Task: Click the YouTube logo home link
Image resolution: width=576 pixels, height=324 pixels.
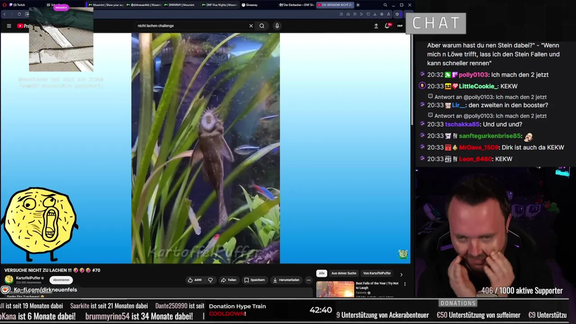Action: [23, 26]
